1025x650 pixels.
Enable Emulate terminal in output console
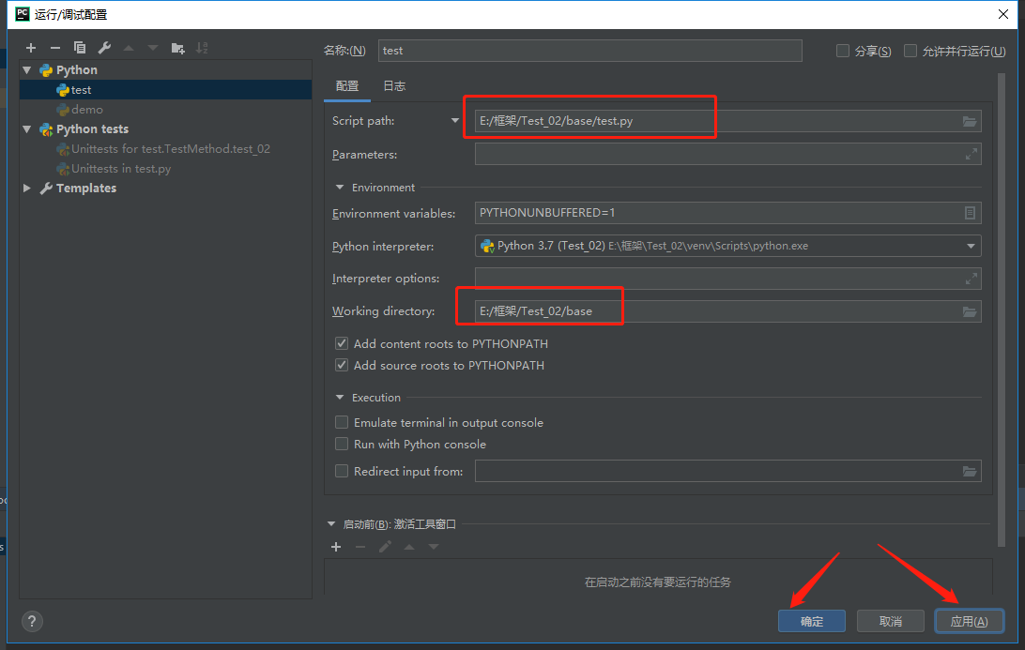(x=342, y=423)
